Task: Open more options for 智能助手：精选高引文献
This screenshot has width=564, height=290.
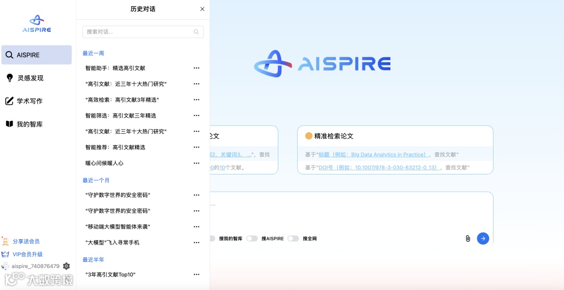Action: click(x=196, y=68)
